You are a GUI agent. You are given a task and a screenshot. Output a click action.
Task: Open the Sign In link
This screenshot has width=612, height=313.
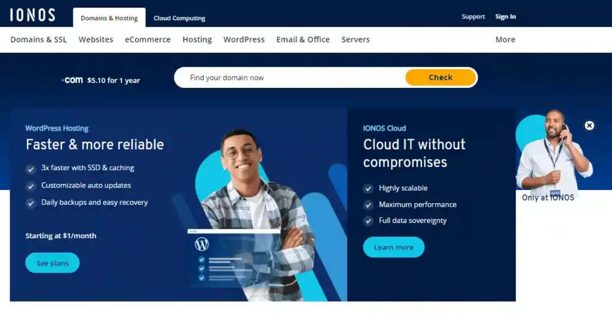506,16
